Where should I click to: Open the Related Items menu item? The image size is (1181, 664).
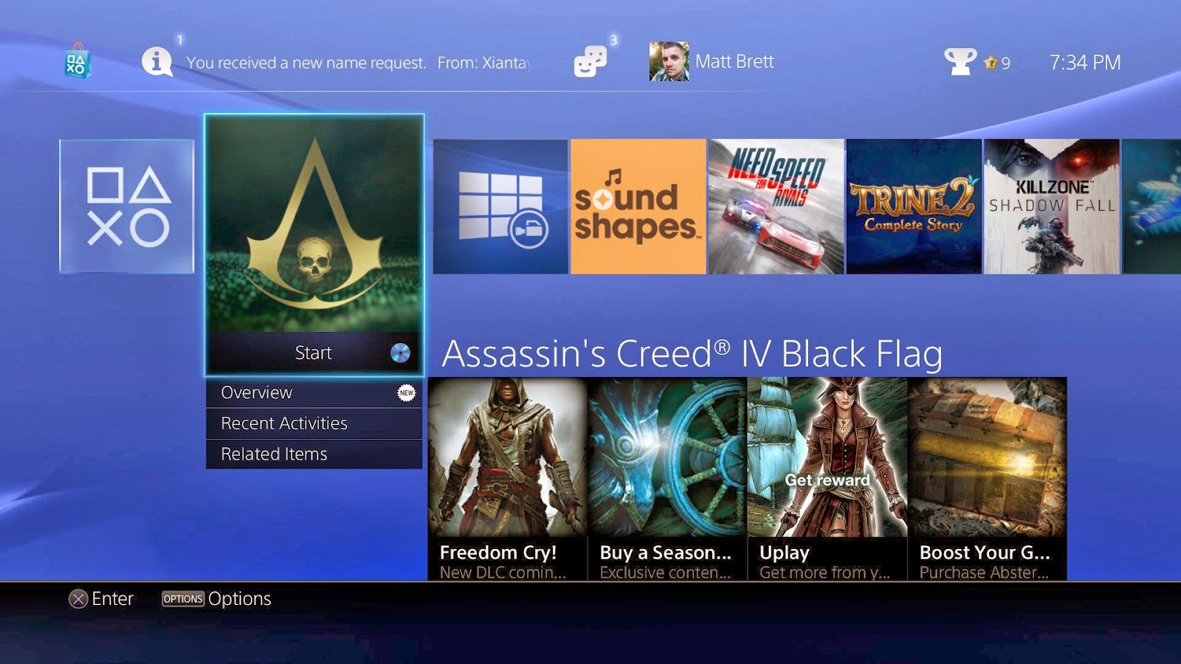point(314,454)
